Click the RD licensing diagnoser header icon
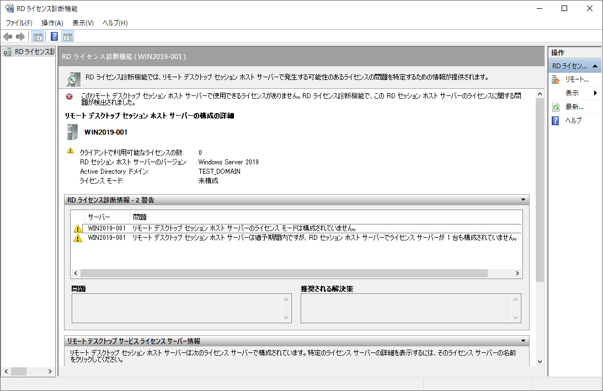The width and height of the screenshot is (603, 391). (73, 79)
